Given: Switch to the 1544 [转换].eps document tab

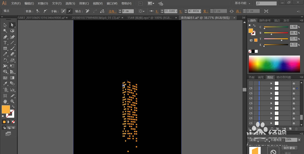Looking at the screenshot, I should pyautogui.click(x=150, y=18).
